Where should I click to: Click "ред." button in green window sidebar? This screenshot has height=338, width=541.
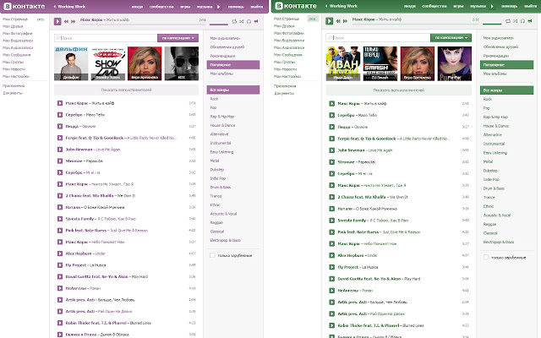coord(312,19)
